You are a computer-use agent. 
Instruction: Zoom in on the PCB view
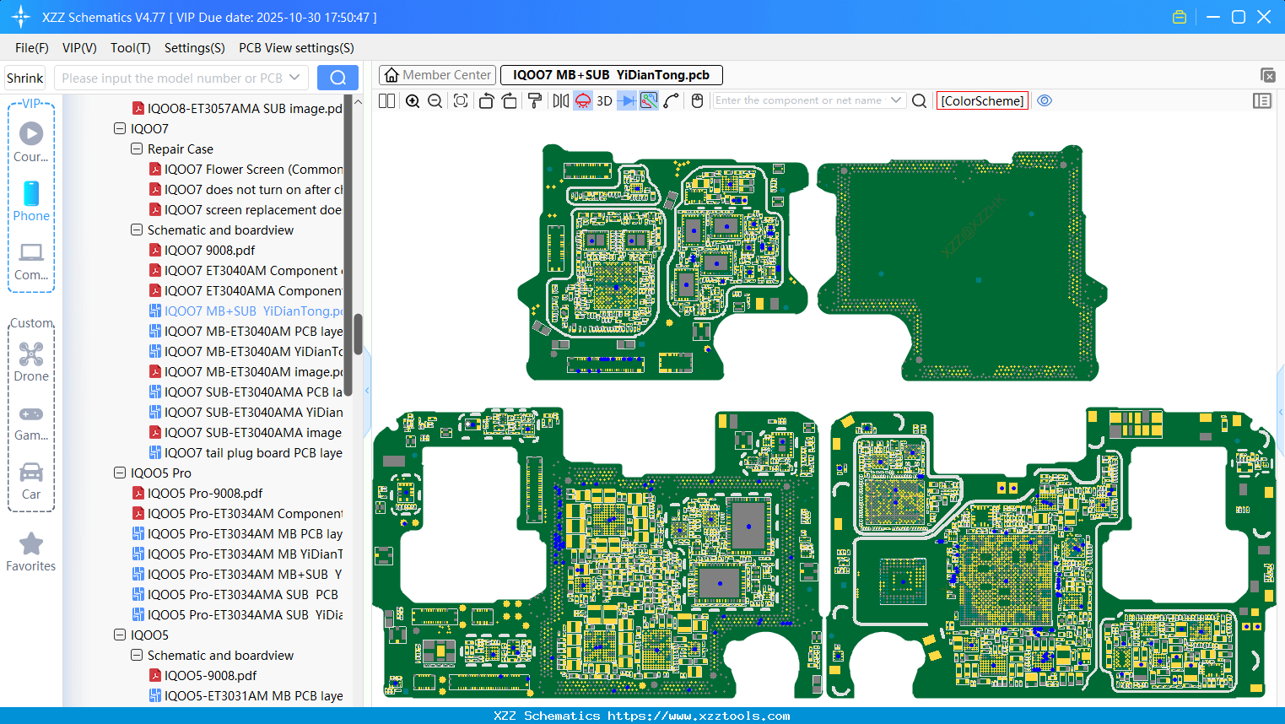tap(413, 100)
